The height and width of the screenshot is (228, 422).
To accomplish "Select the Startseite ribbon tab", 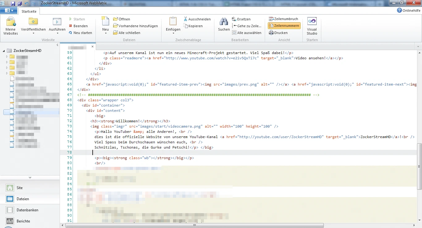I will point(29,11).
